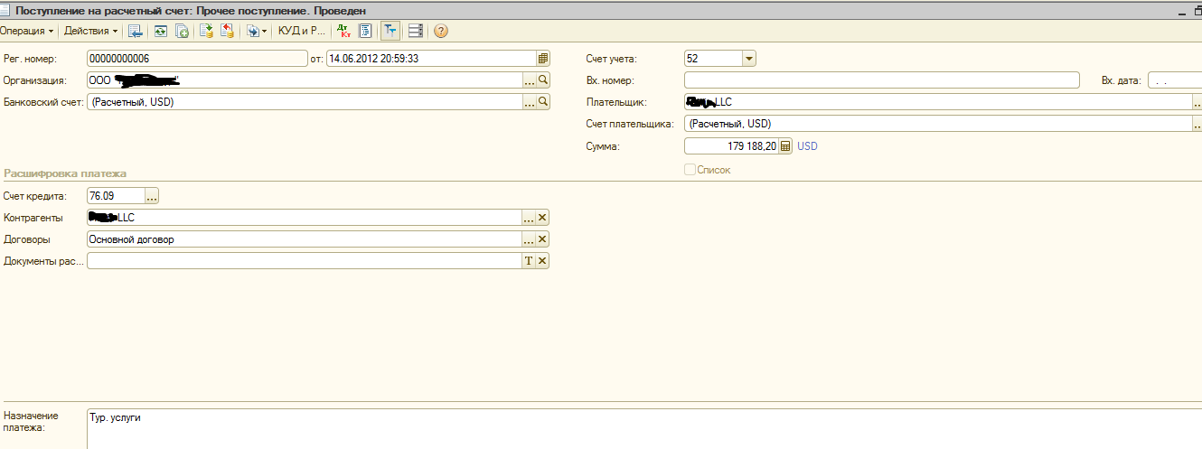This screenshot has height=449, width=1202.
Task: Clear the Контрагенты field with X icon
Action: [543, 218]
